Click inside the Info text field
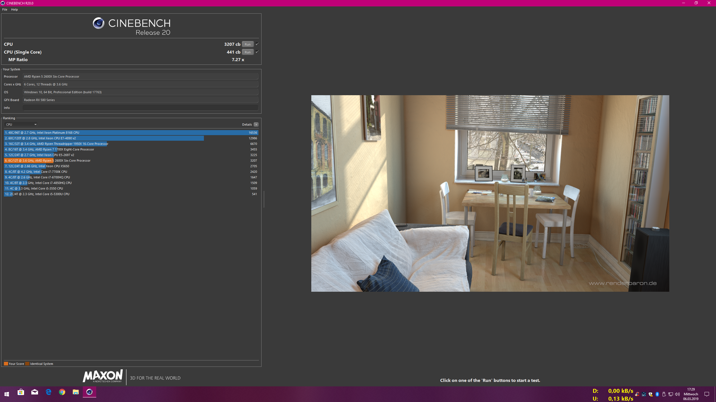This screenshot has height=402, width=716. (x=140, y=107)
